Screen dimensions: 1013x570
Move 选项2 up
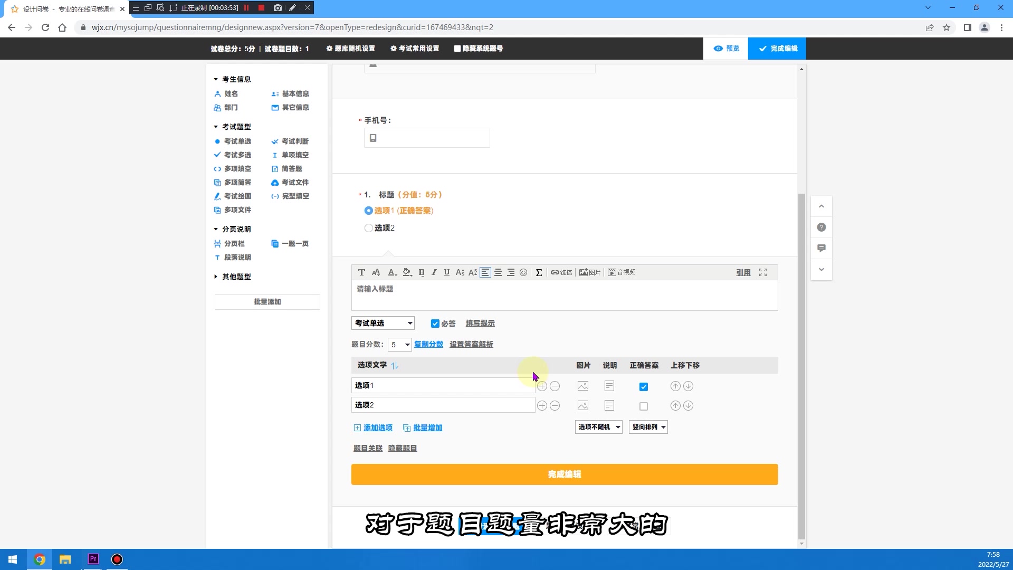click(x=675, y=406)
